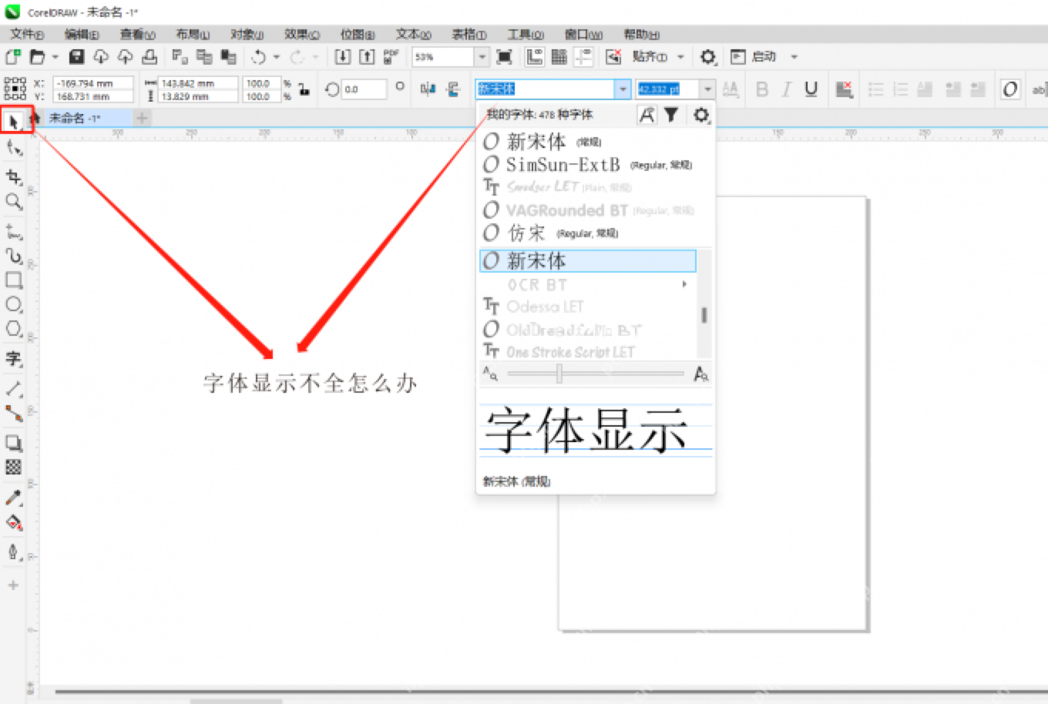Toggle show grid button
This screenshot has width=1048, height=704.
[x=559, y=56]
